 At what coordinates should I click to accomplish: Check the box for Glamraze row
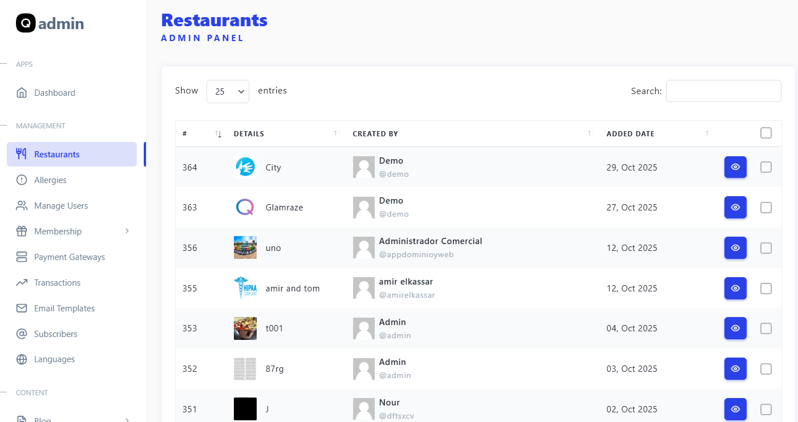[765, 208]
